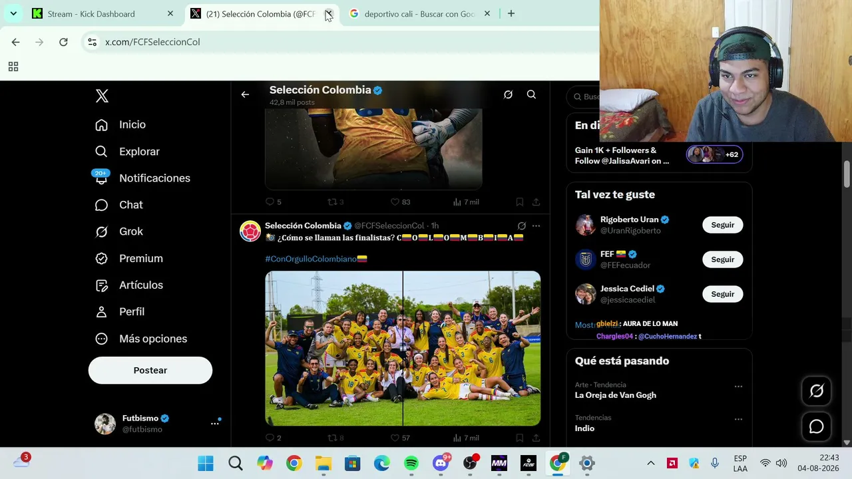Open Notificaciones in the sidebar
The image size is (852, 479).
click(142, 178)
